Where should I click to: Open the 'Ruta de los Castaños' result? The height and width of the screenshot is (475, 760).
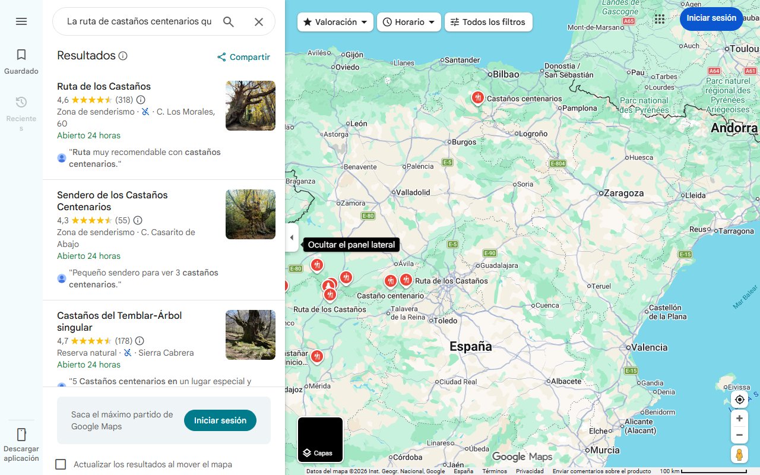tap(104, 86)
